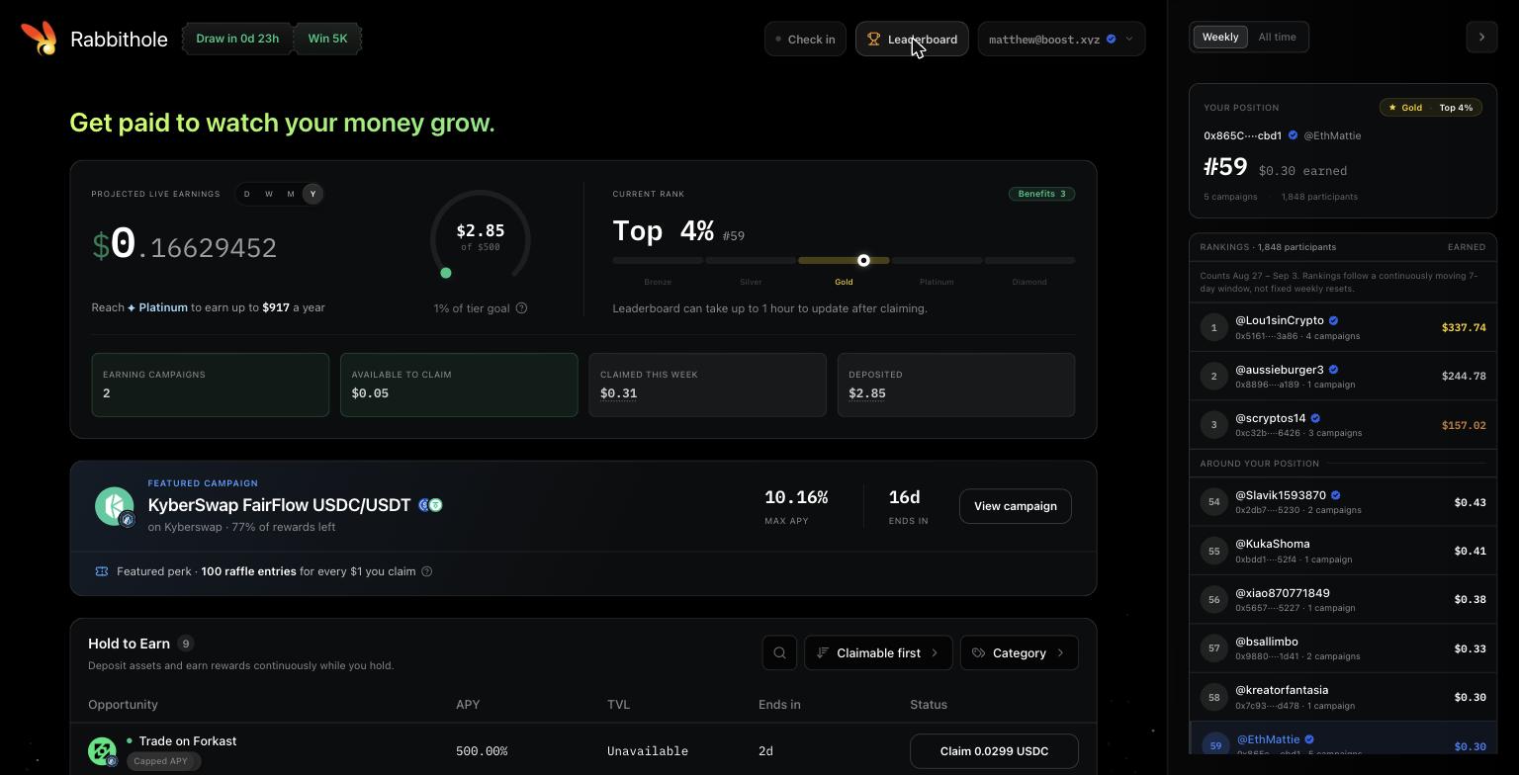Screen dimensions: 1519x775
Task: Click Capped APY tag
Action: 163,761
